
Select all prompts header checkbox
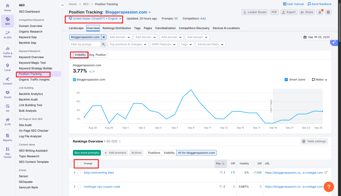point(79,164)
